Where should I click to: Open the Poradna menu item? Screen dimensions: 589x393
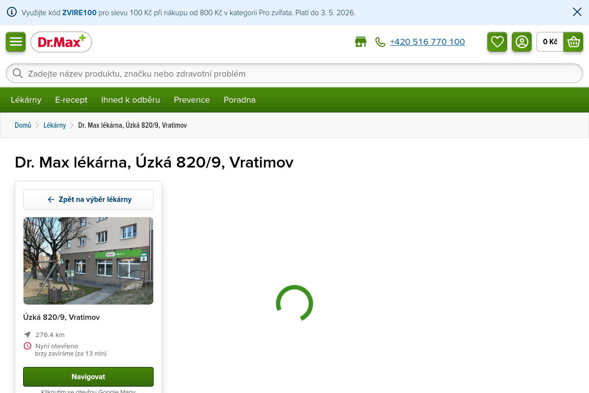240,100
